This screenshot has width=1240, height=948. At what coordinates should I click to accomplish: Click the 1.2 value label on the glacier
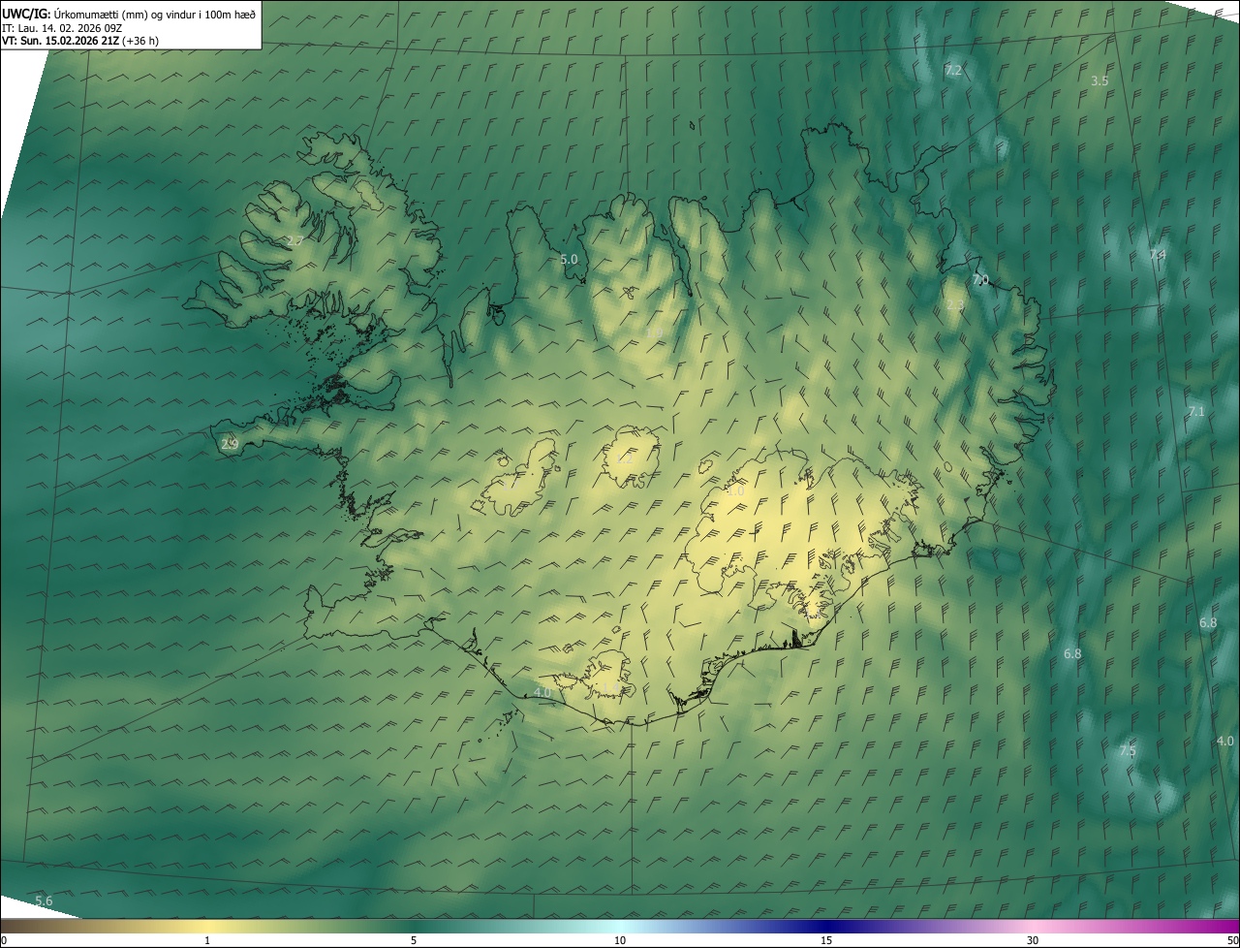pos(623,460)
